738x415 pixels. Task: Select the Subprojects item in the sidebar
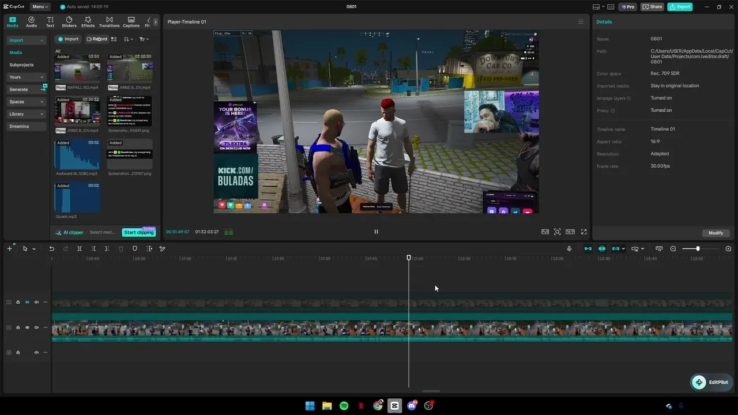(21, 65)
